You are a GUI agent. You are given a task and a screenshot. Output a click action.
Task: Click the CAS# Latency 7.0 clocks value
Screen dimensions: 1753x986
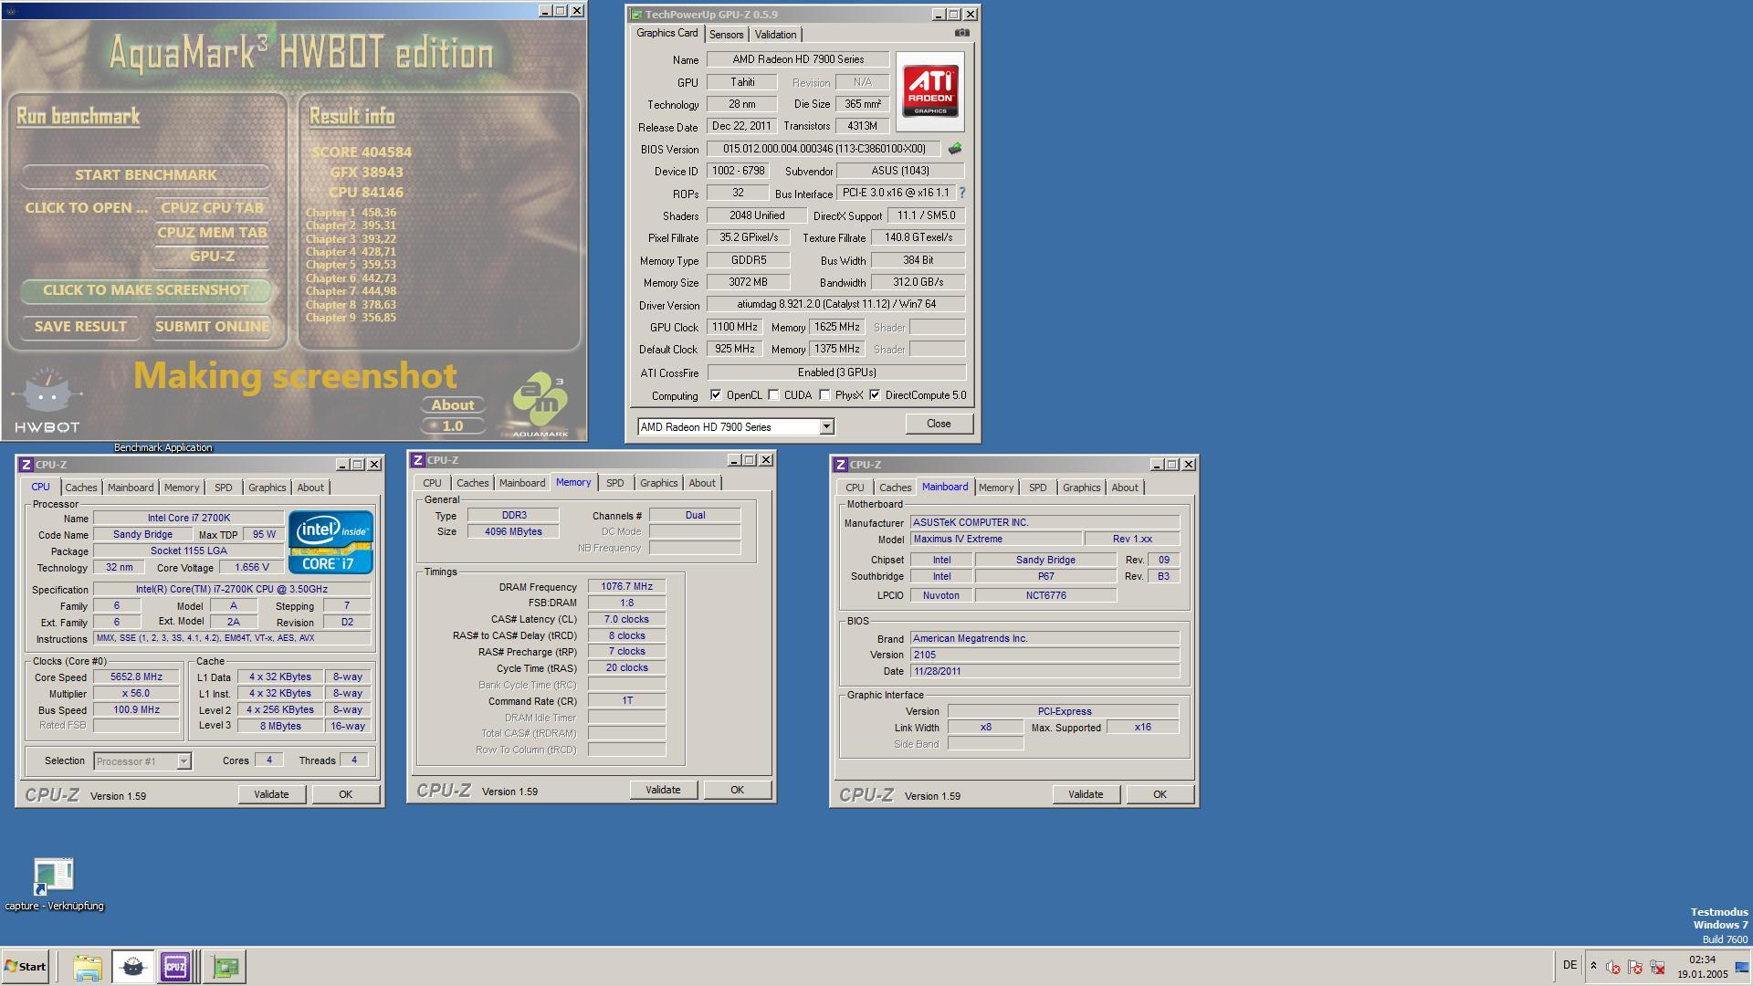pyautogui.click(x=626, y=619)
